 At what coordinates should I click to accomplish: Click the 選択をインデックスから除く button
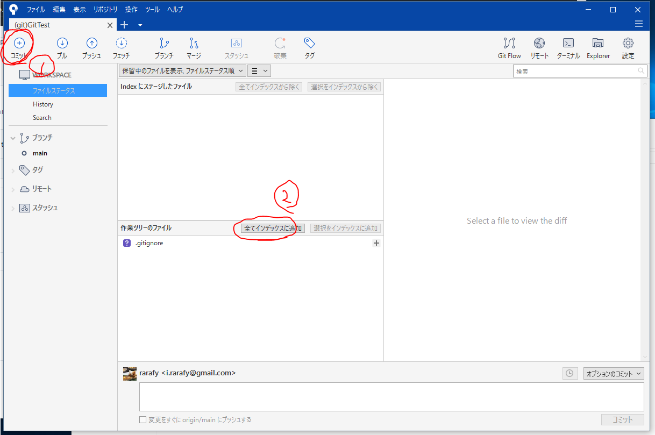coord(344,87)
